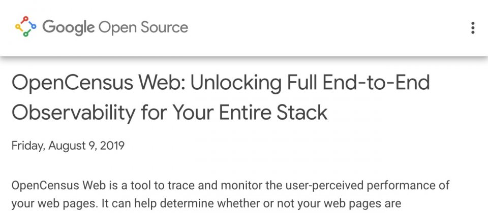Click the Open Source text in header

click(143, 27)
